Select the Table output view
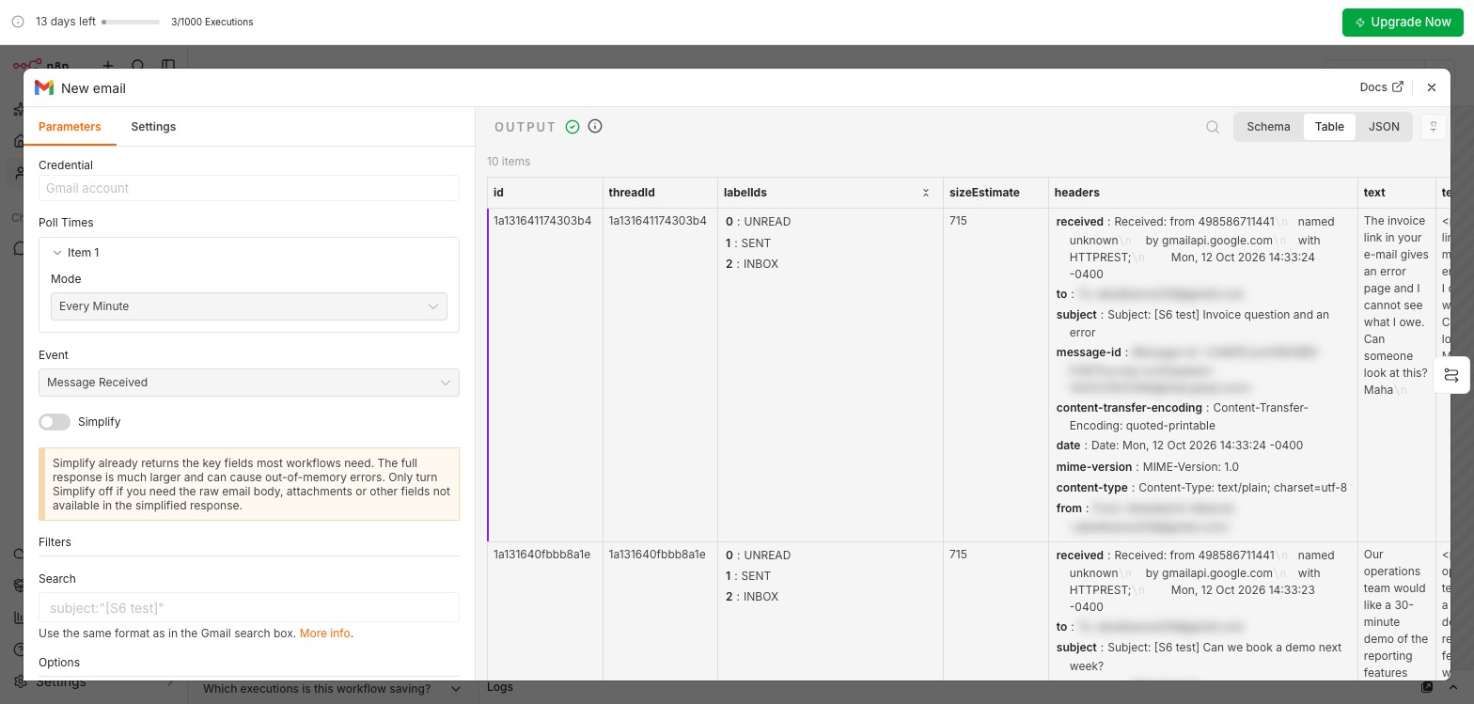Viewport: 1474px width, 704px height. pyautogui.click(x=1329, y=127)
